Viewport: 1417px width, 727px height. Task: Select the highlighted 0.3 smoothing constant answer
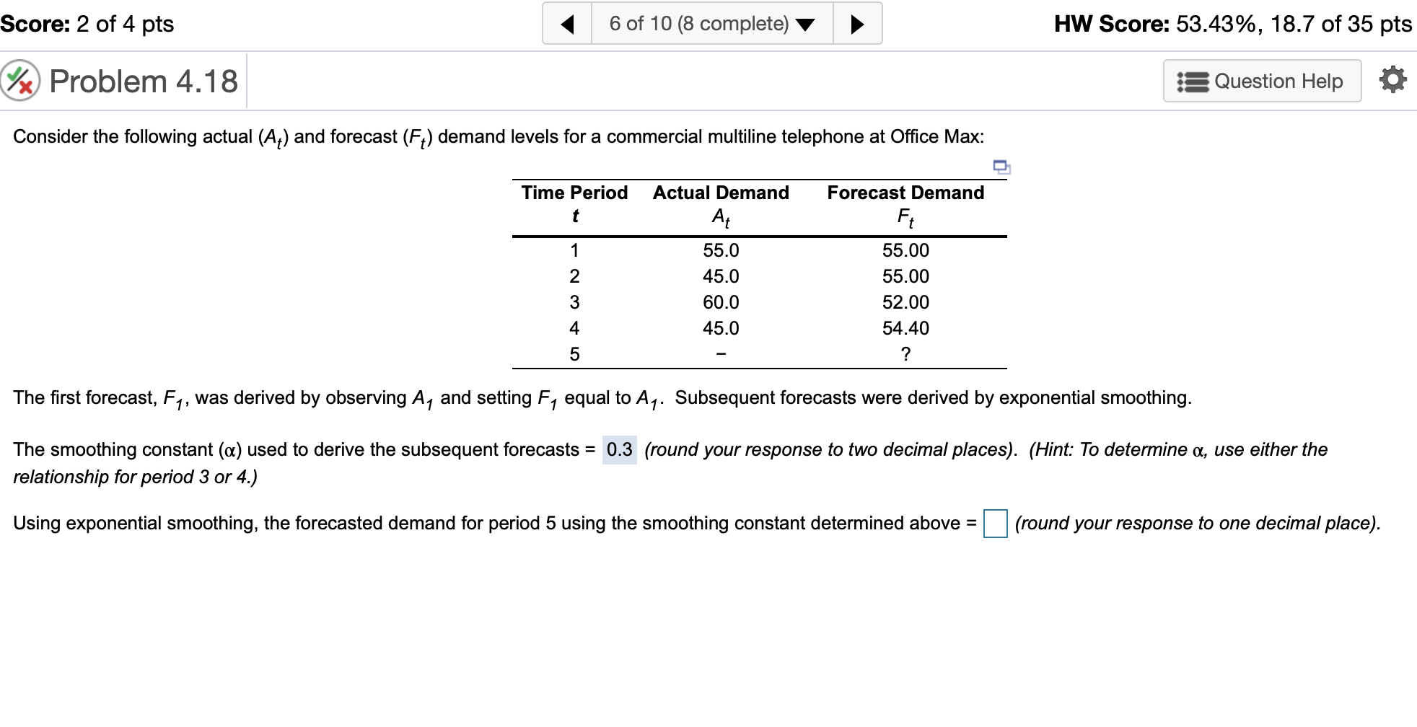[x=619, y=449]
